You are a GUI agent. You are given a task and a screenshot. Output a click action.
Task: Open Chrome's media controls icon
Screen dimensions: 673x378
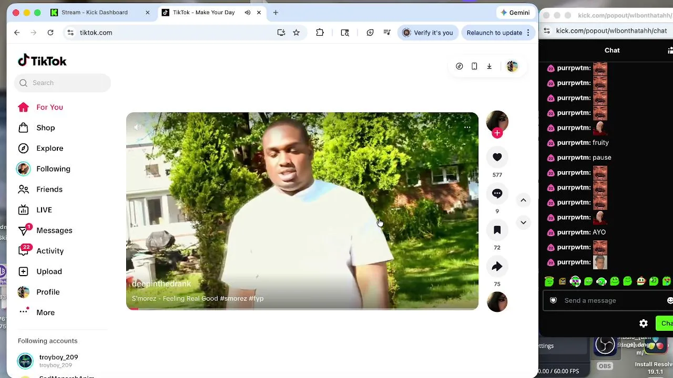click(x=387, y=33)
